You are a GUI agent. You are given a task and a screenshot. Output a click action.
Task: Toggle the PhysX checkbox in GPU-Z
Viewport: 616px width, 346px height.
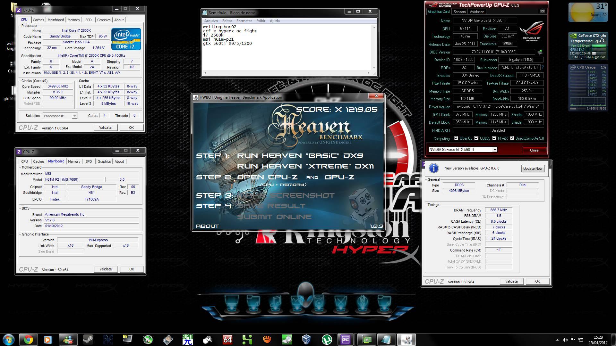[494, 138]
